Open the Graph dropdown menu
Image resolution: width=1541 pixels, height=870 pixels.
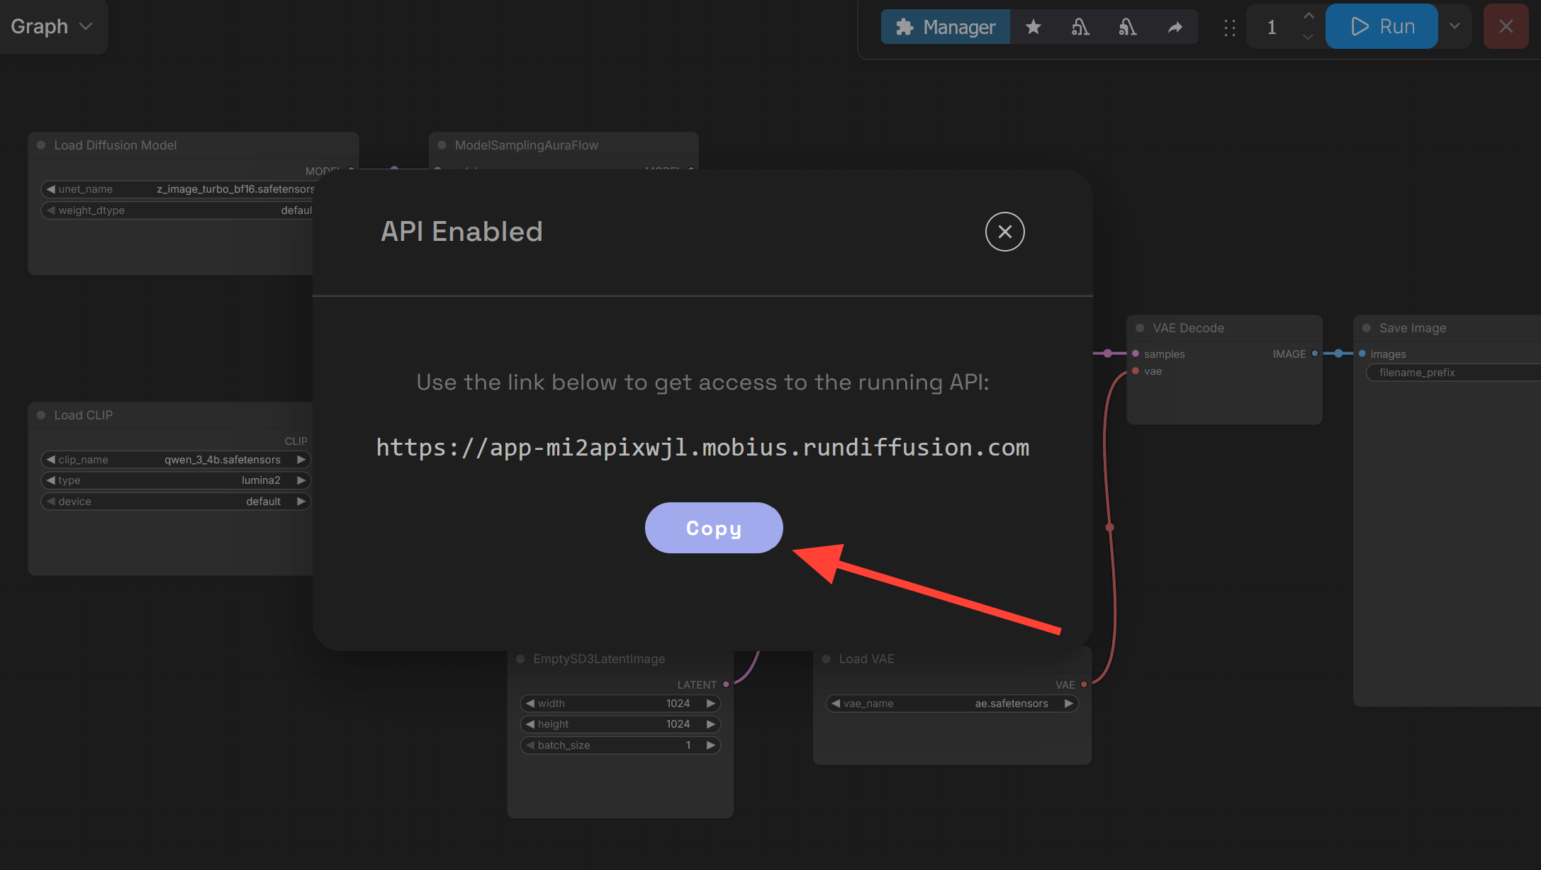(52, 26)
